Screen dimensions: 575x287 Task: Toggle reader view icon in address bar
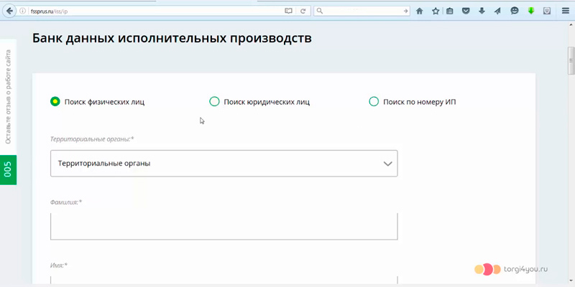click(x=288, y=11)
